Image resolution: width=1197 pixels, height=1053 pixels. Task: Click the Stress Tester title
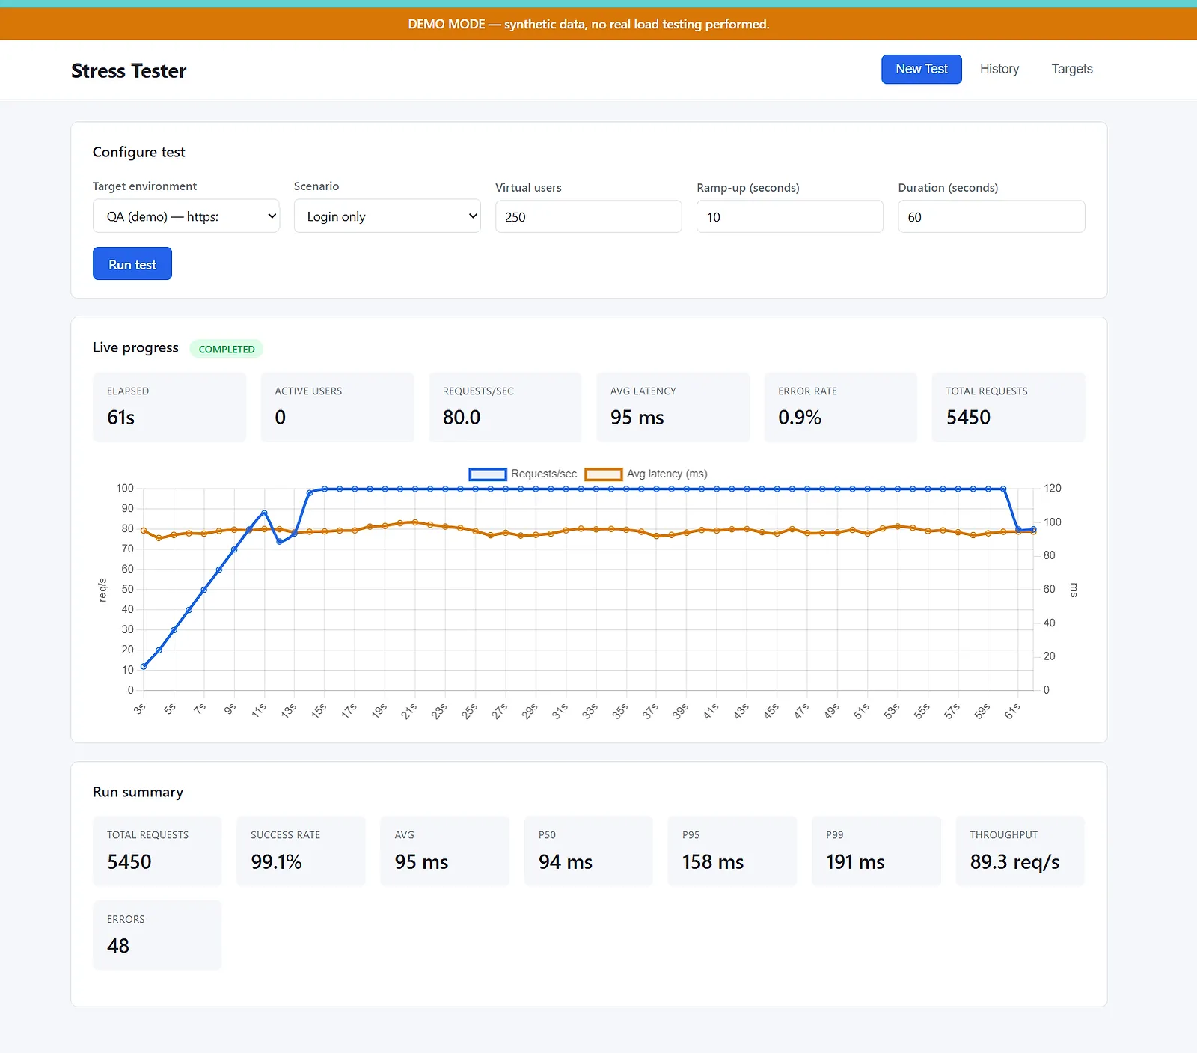[x=129, y=71]
